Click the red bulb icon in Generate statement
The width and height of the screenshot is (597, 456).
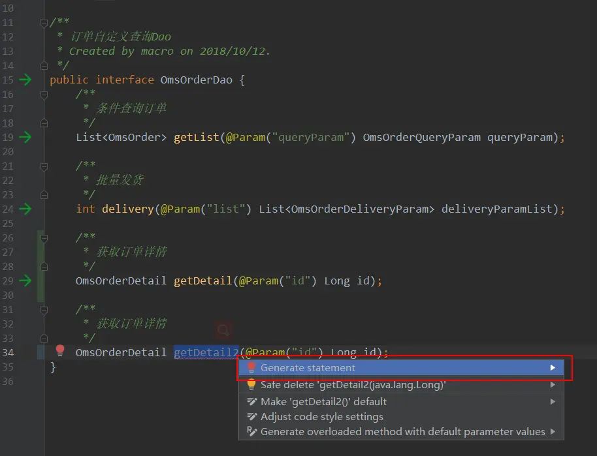coord(251,368)
